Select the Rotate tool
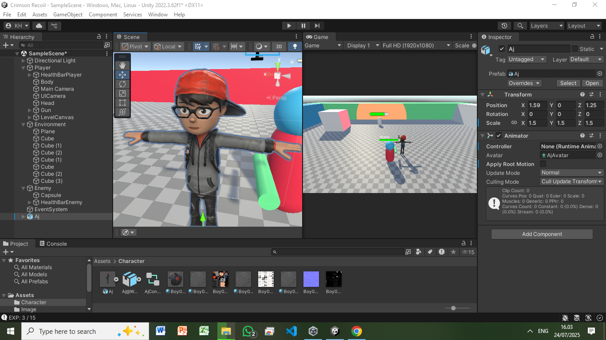Image resolution: width=606 pixels, height=340 pixels. [122, 84]
